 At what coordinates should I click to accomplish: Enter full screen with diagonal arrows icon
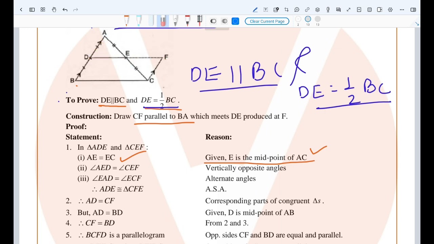(349, 10)
